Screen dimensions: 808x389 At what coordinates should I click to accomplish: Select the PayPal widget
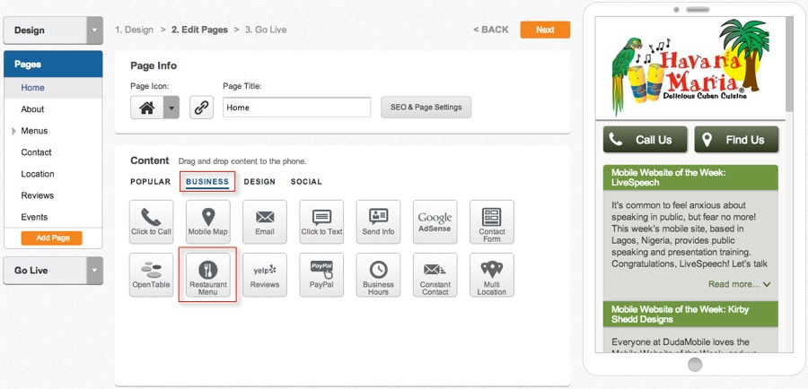[x=321, y=275]
